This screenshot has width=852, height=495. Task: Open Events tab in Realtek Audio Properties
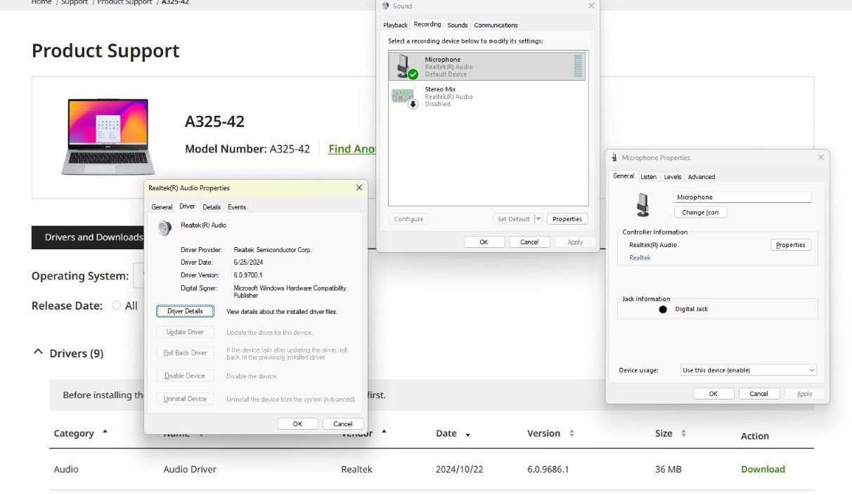237,207
